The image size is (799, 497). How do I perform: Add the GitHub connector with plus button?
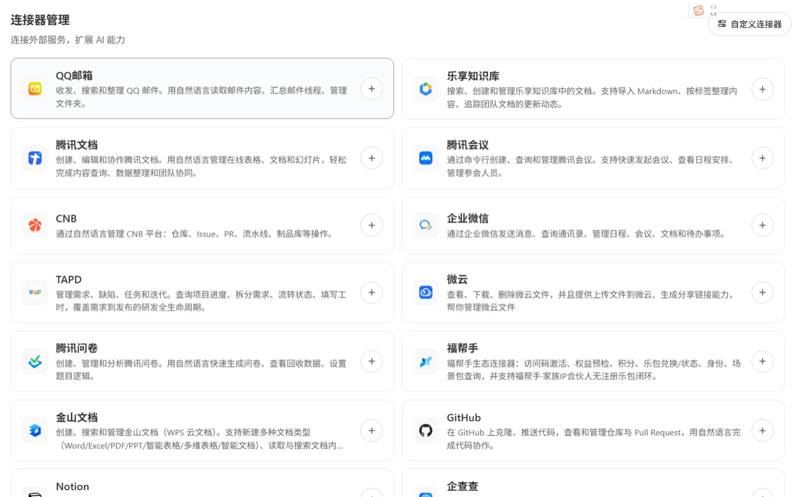coord(762,430)
